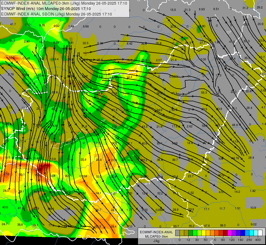The image size is (266, 245).
Task: Select the bright green legend swatch
Action: [195, 233]
